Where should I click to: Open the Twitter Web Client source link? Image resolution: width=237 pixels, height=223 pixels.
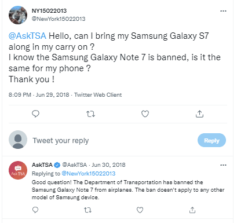tap(98, 95)
